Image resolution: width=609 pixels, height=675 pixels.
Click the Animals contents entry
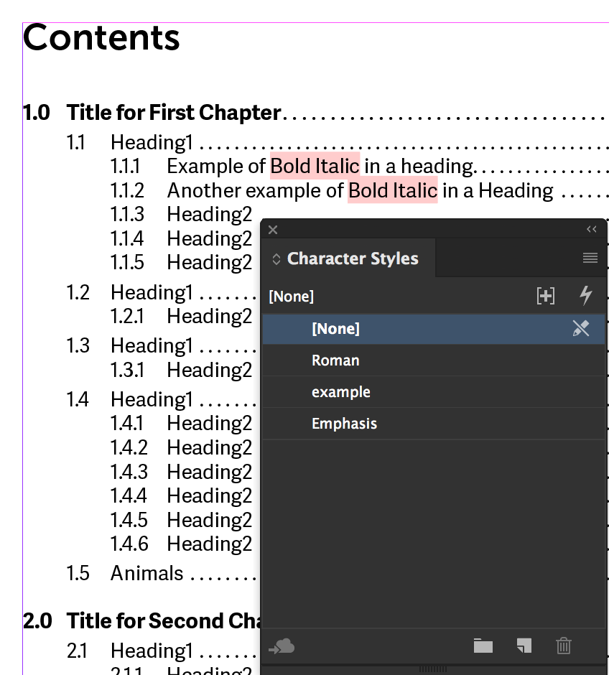(147, 573)
